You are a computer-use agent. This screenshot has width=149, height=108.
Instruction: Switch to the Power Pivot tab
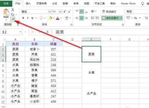click(x=128, y=4)
